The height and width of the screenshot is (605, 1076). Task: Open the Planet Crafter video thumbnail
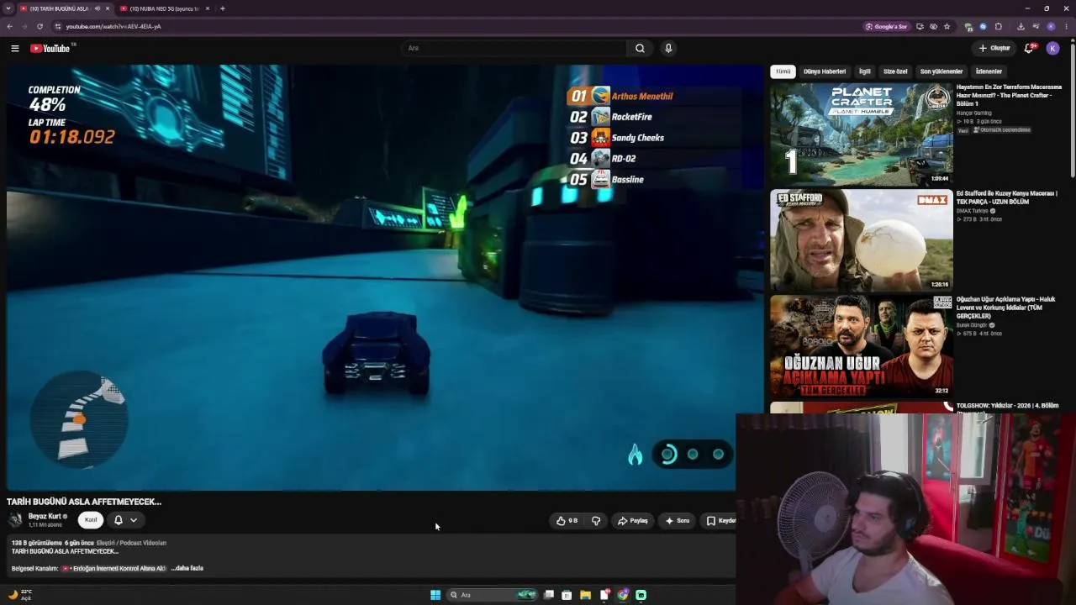(862, 134)
